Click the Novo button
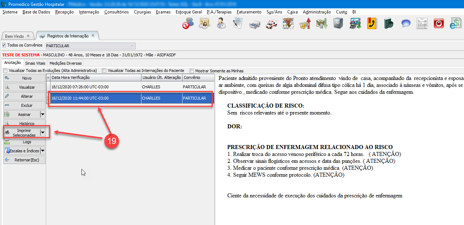This screenshot has height=225, width=464. 24,78
